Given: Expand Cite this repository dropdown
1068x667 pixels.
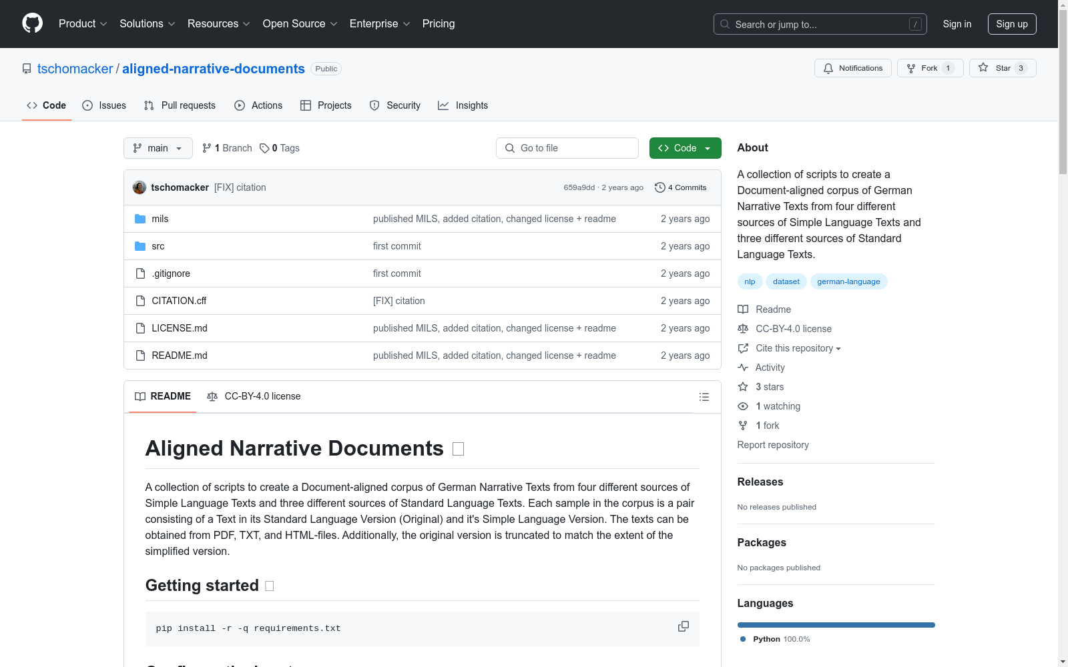Looking at the screenshot, I should [x=790, y=348].
